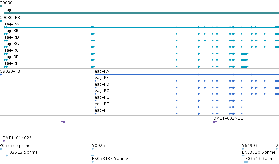Viewport: 279px width, 164px height.
Task: Click the eag-PA protein label
Action: (102, 71)
